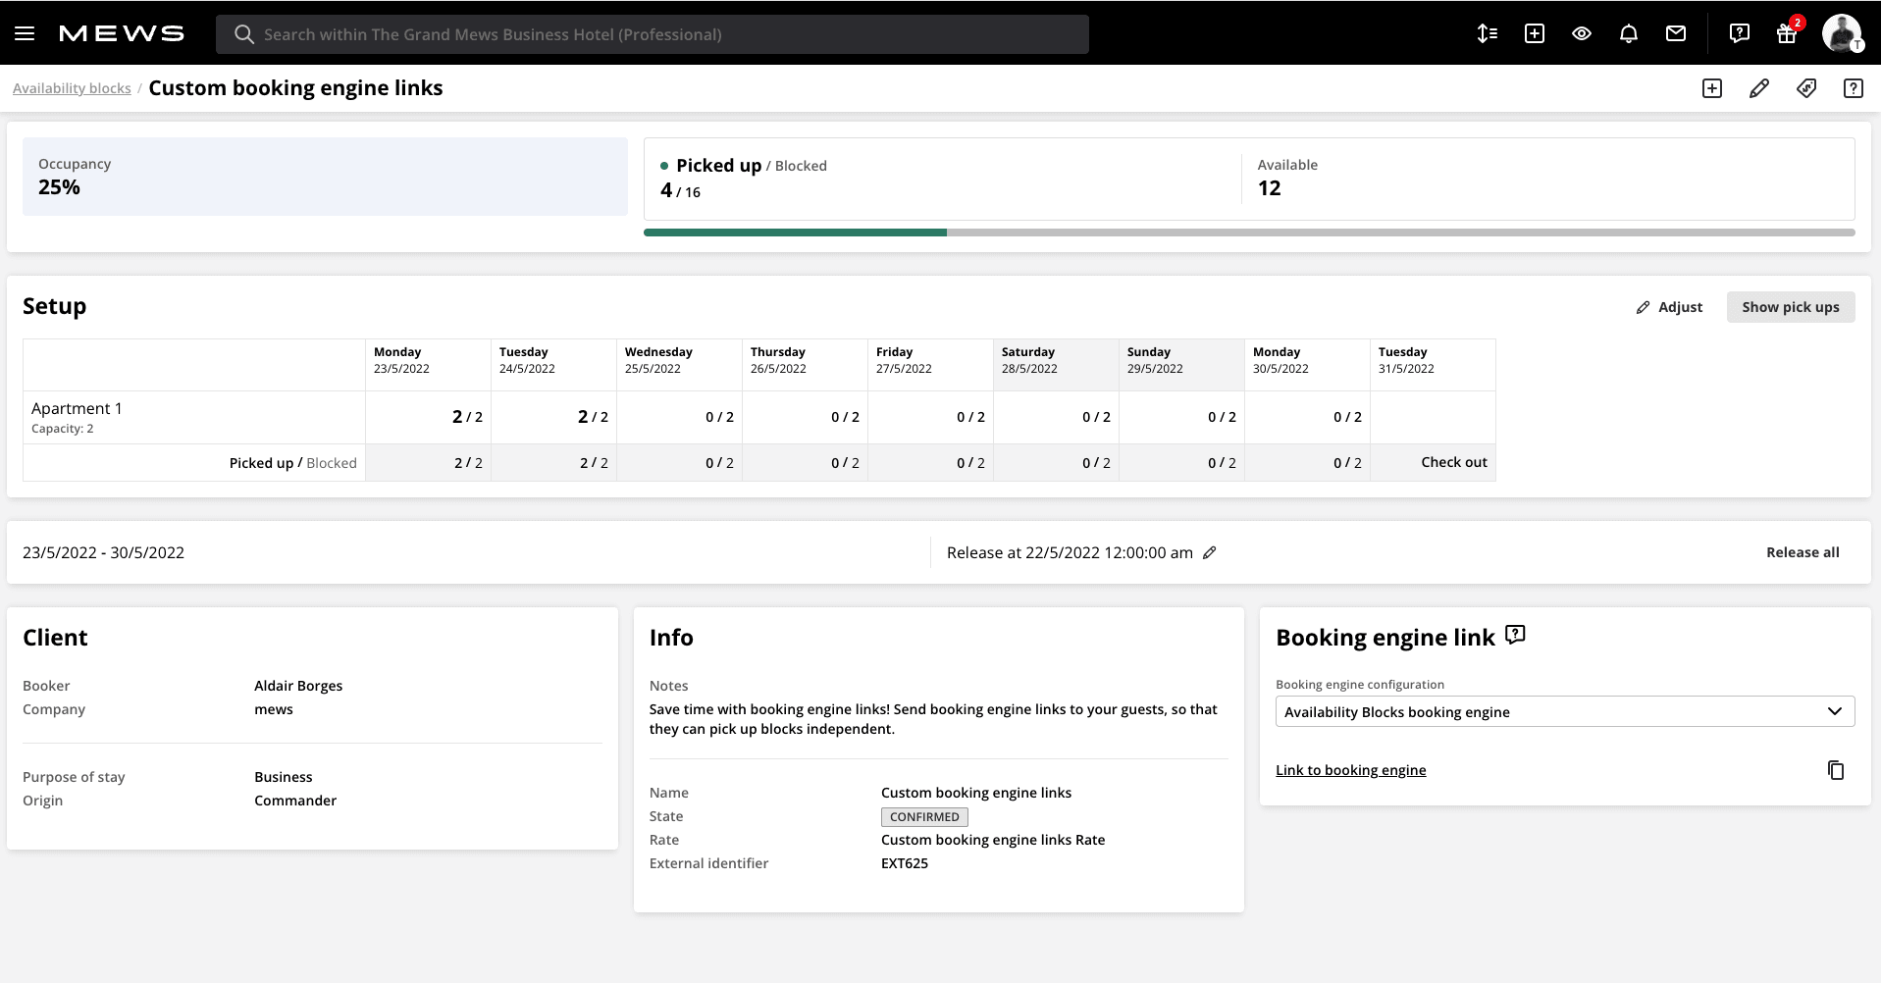1881x983 pixels.
Task: Click the Booking engine link help tooltip icon
Action: coord(1514,634)
